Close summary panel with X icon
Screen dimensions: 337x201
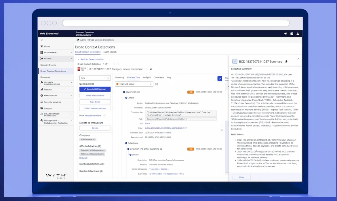tap(298, 59)
